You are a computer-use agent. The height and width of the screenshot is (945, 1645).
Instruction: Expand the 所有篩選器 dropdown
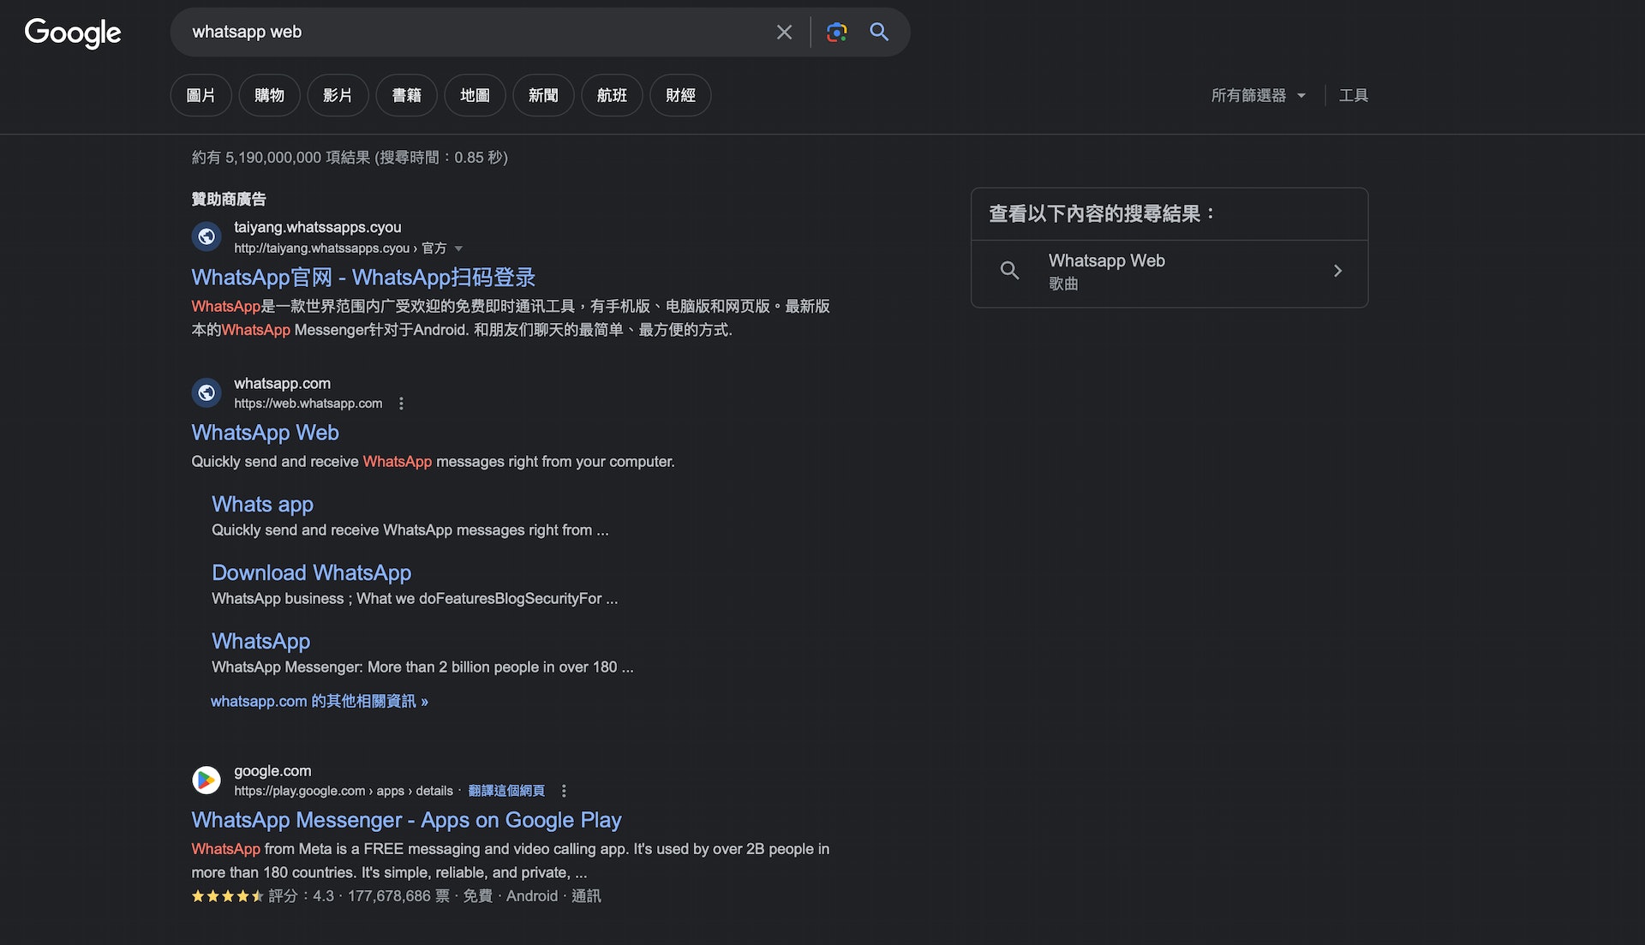pos(1258,95)
